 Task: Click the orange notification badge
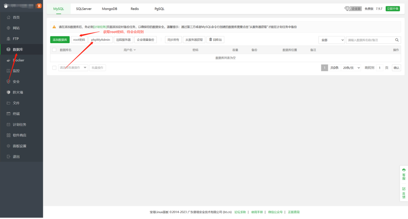39,6
